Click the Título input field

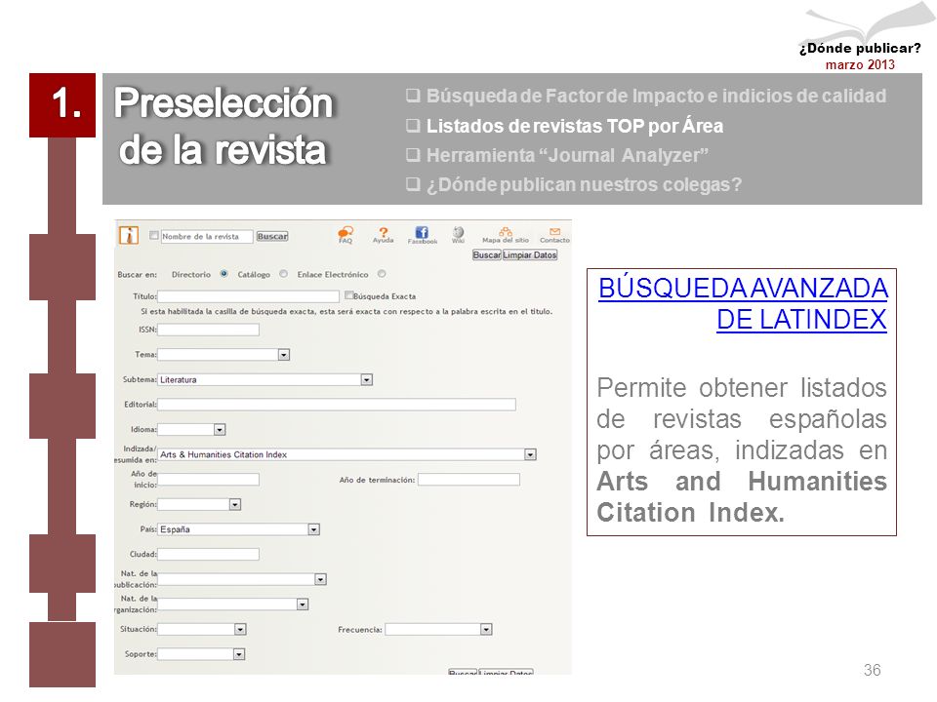click(x=249, y=296)
